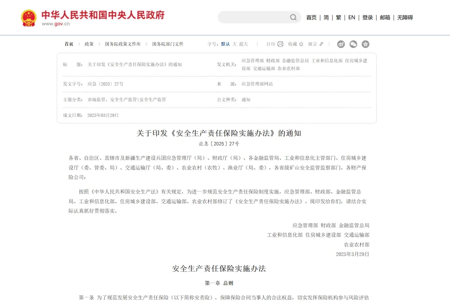Viewport: 450px width, 303px height.
Task: Open 无障碍 accessibility mode
Action: (405, 17)
